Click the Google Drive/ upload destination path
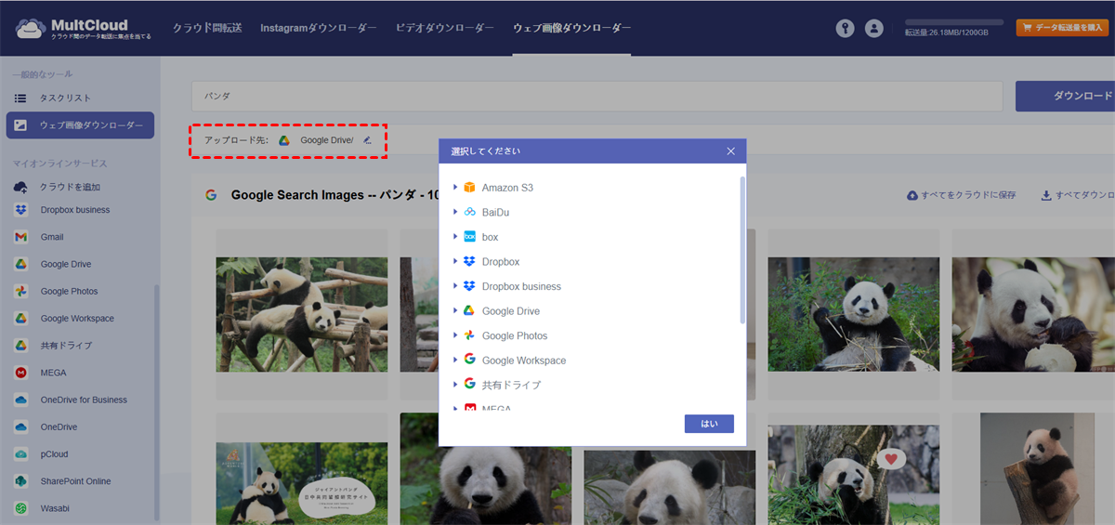The height and width of the screenshot is (525, 1115). (x=327, y=140)
